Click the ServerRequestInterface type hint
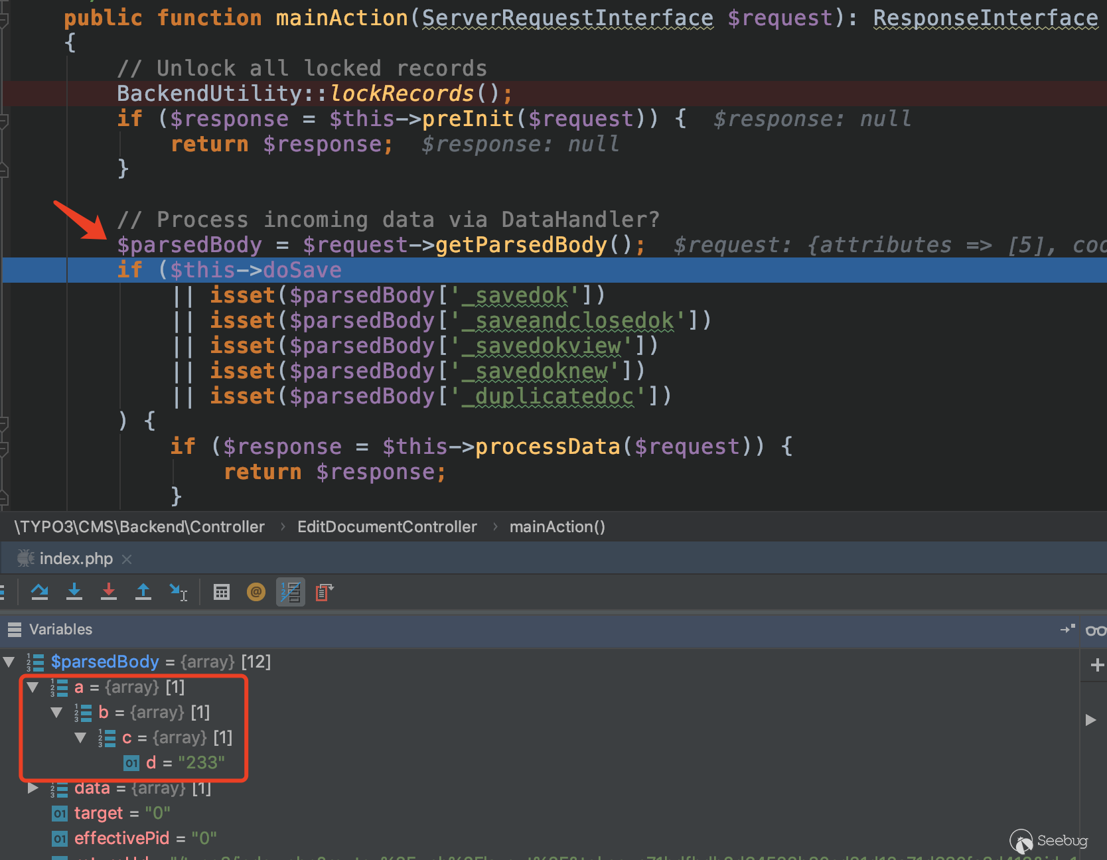Viewport: 1107px width, 860px height. point(567,18)
